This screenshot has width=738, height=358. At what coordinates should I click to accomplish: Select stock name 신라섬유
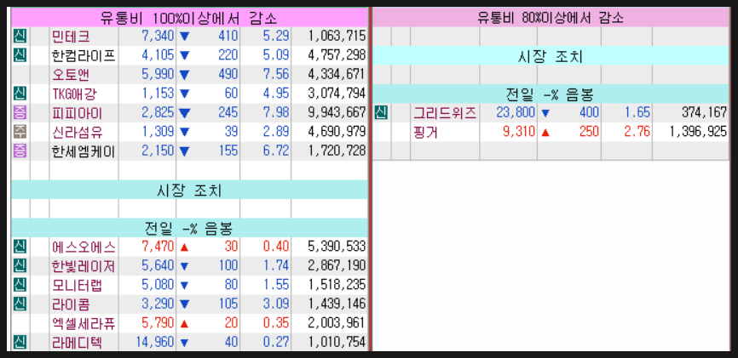(78, 132)
